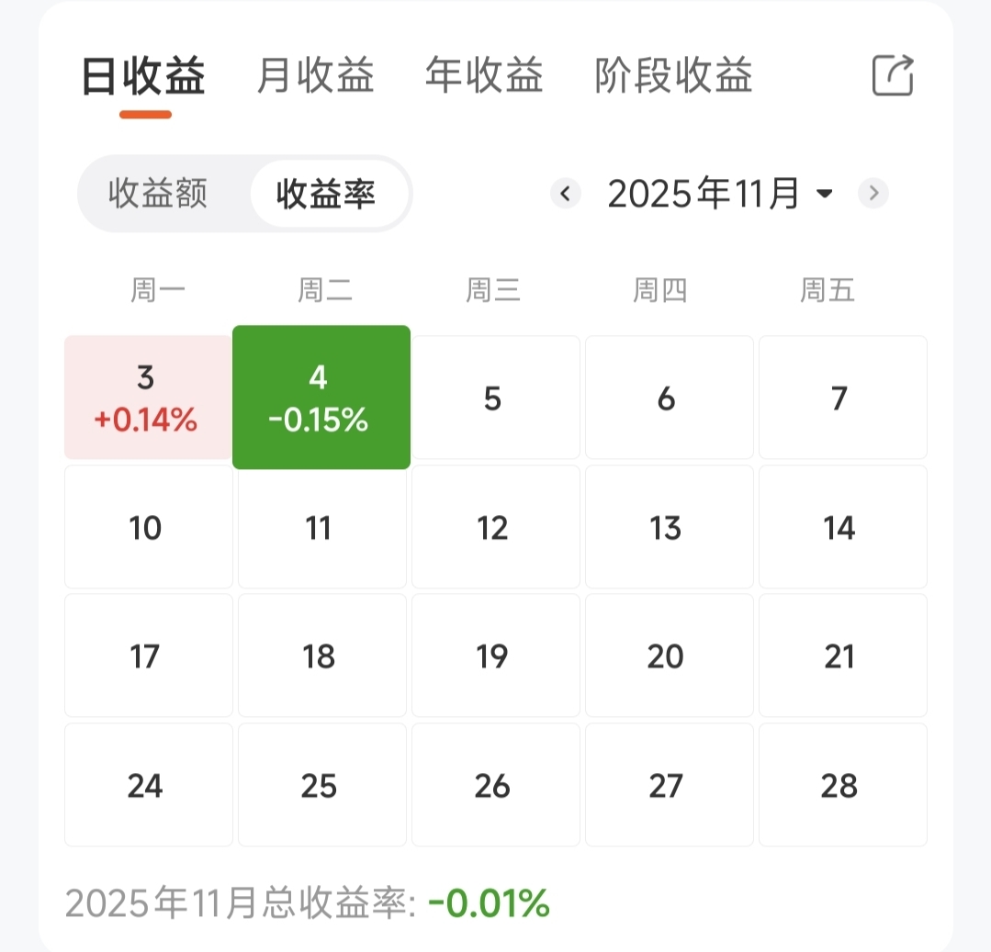Select the 日收益 tab
The height and width of the screenshot is (952, 991).
(143, 75)
